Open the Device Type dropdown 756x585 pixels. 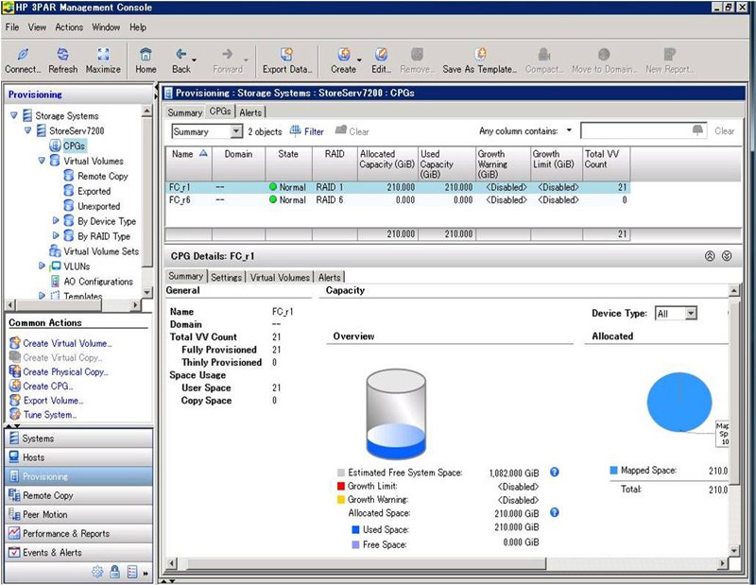pyautogui.click(x=691, y=314)
